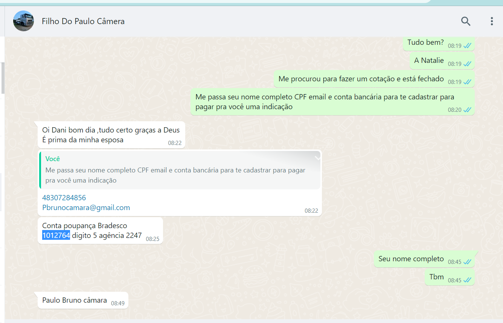The height and width of the screenshot is (323, 503).
Task: Click the "Conta poupança Bradesco" message text
Action: tap(85, 226)
